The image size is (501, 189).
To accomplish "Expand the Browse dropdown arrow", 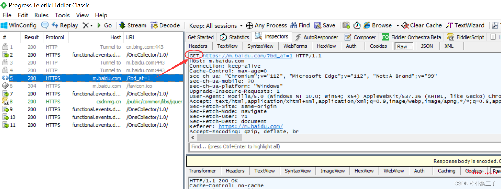I will tap(398, 26).
